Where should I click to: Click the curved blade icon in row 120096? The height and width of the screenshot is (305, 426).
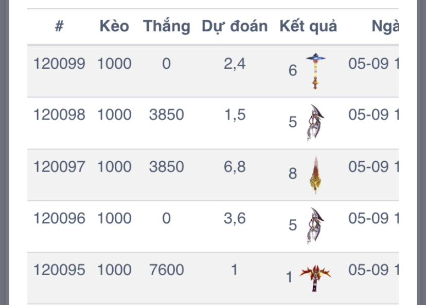(314, 226)
